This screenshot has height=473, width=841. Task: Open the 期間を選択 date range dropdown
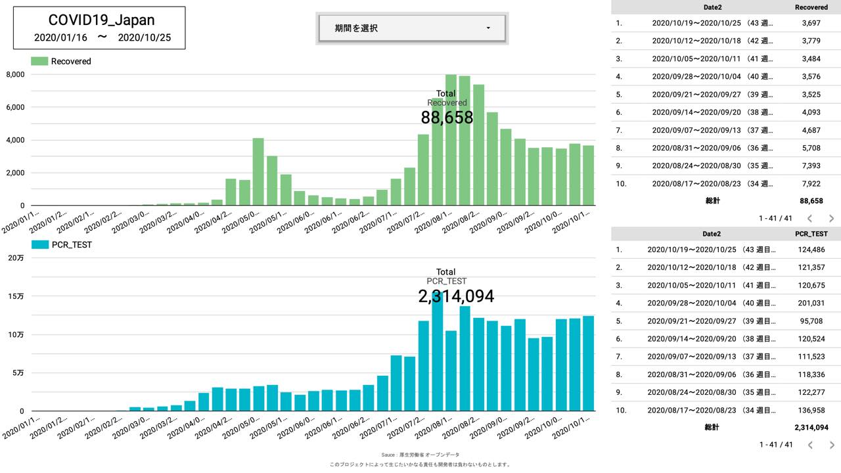(412, 28)
